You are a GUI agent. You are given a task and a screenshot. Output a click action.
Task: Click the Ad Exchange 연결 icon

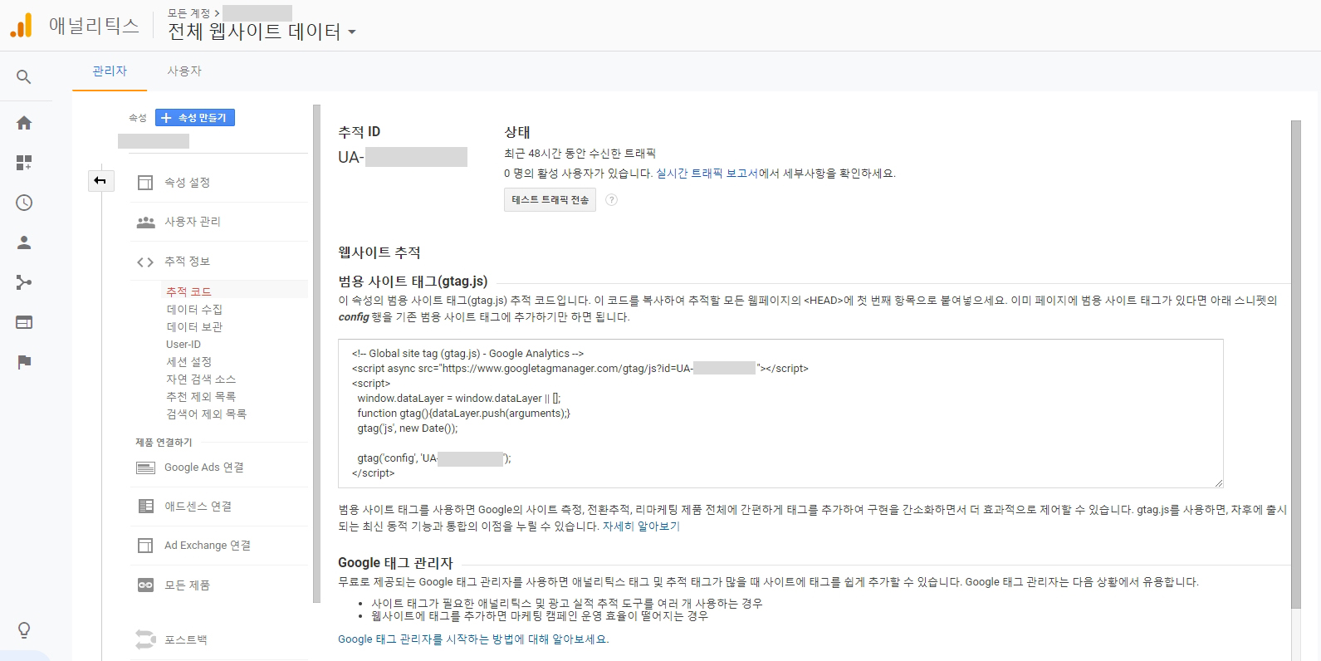(145, 546)
